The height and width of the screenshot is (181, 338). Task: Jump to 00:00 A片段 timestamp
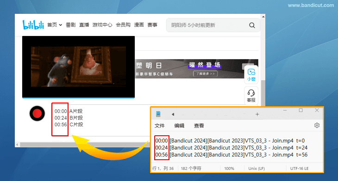(69, 111)
